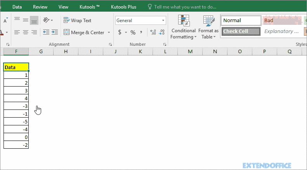Switch to the View tab
Screen dimensions: 307x170
point(63,7)
